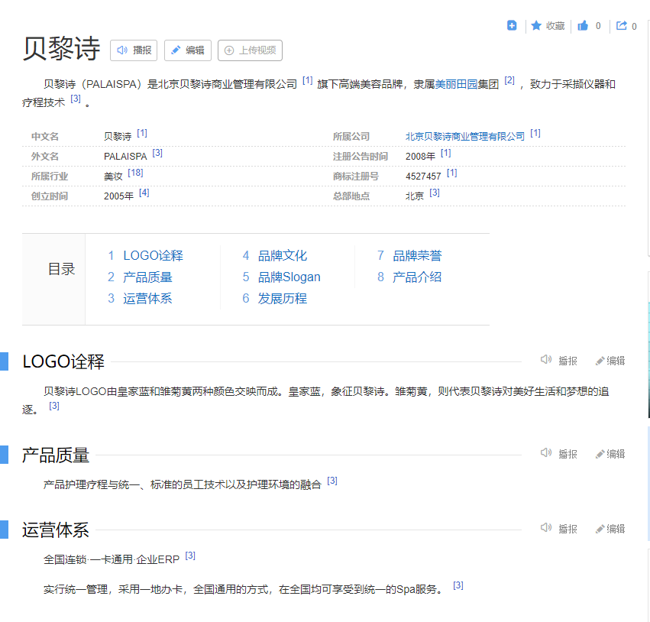Click the 播报 speaker icon in the LOGO诠释 section
650x622 pixels.
point(546,359)
